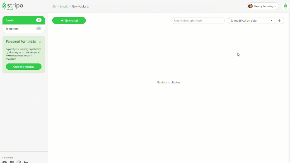Open the Facebook follow icon
The height and width of the screenshot is (163, 290).
pos(12,162)
